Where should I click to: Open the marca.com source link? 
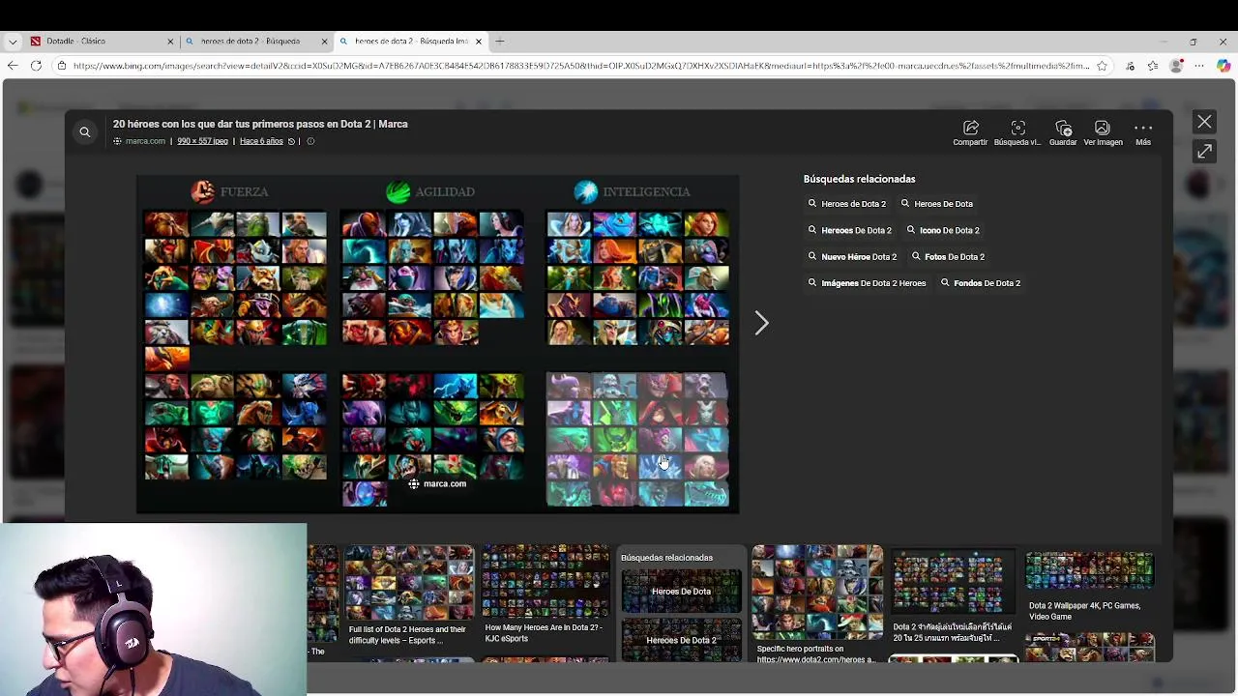(x=139, y=141)
